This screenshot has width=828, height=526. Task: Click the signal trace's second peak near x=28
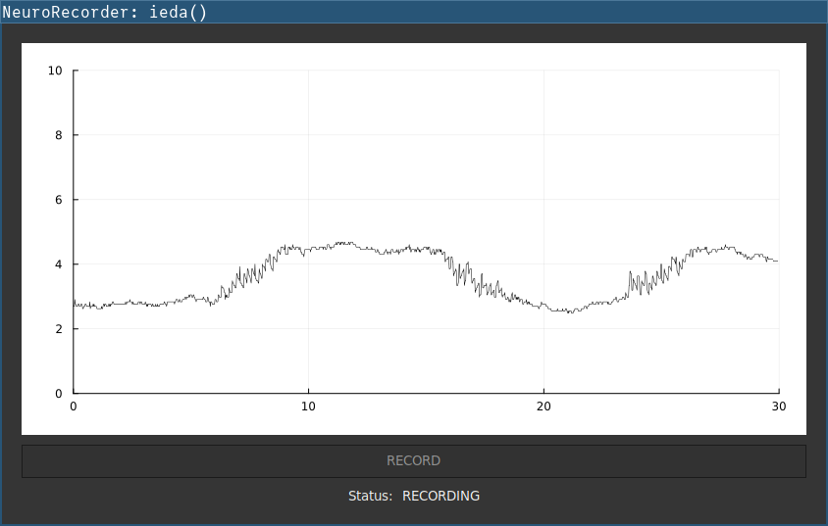(726, 247)
